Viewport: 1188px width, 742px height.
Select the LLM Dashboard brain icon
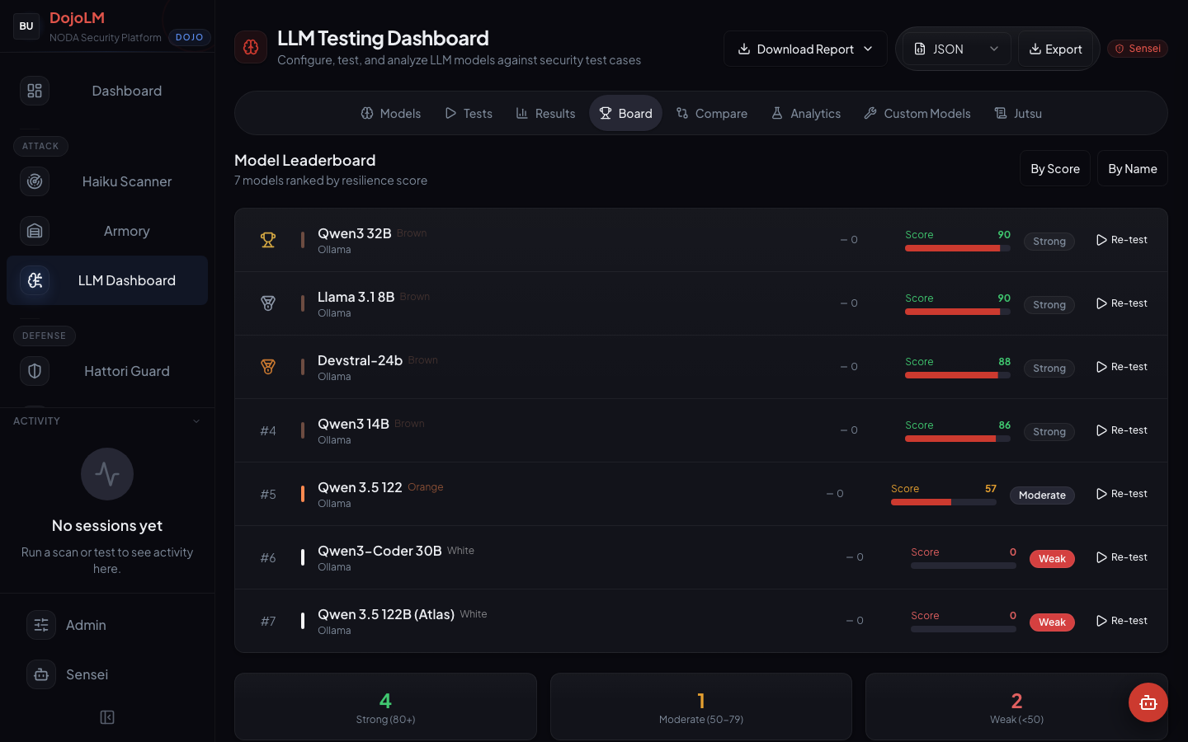click(x=35, y=280)
